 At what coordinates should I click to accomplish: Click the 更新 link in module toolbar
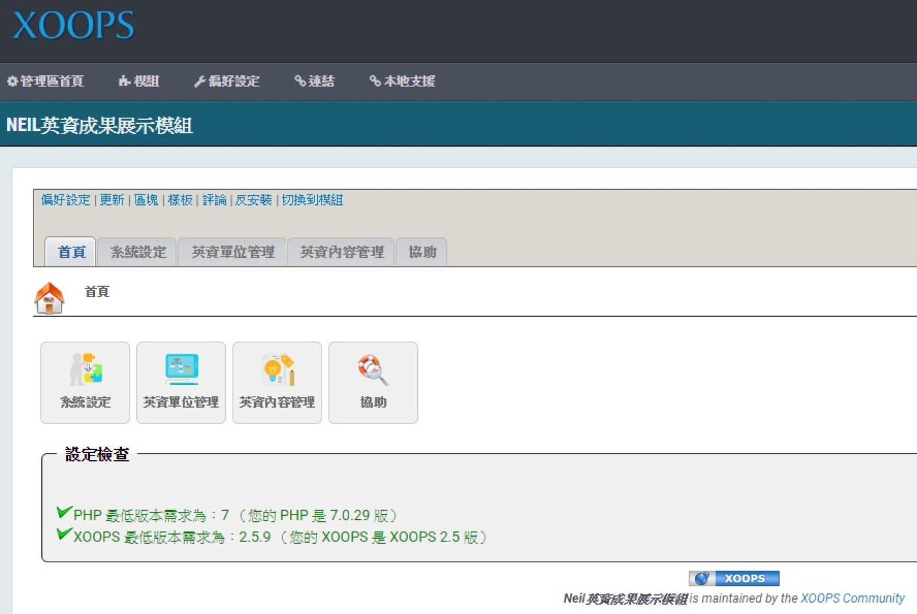tap(111, 200)
